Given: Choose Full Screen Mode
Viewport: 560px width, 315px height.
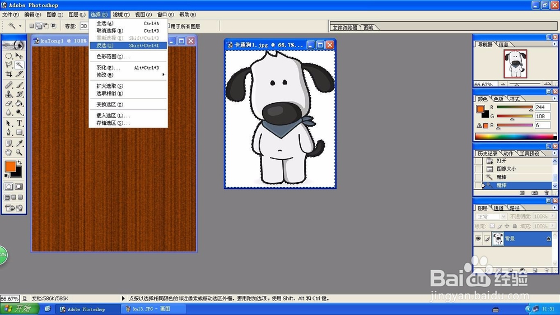Looking at the screenshot, I should pyautogui.click(x=20, y=197).
